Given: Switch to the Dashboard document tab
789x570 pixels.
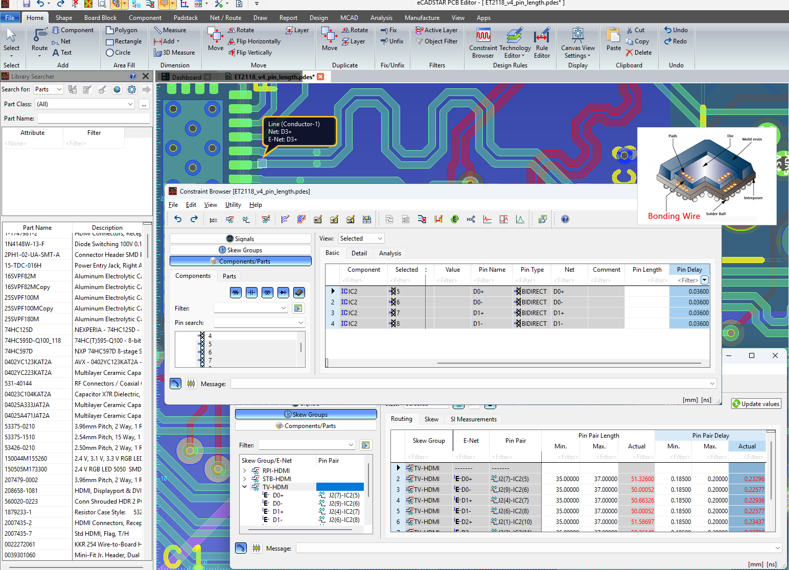Looking at the screenshot, I should (187, 77).
